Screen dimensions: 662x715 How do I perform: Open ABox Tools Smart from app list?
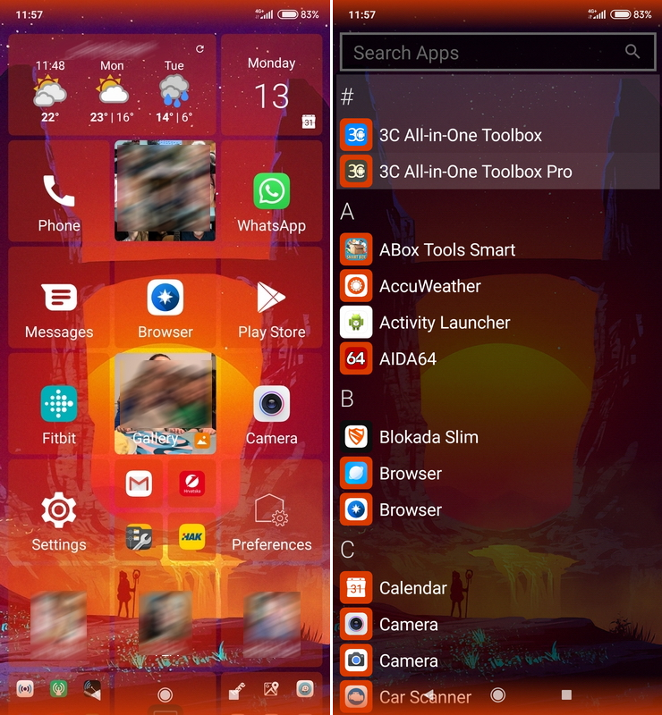point(497,249)
